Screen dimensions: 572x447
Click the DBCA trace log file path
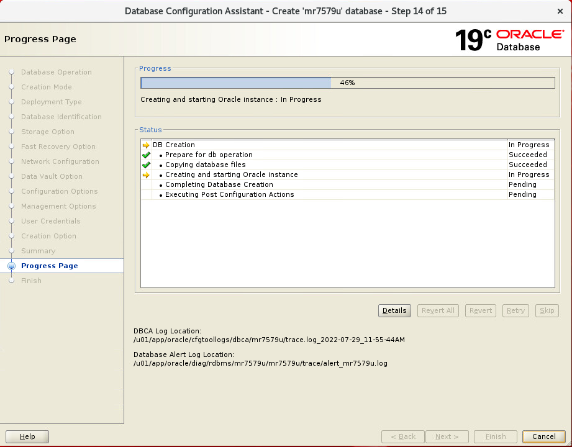(269, 340)
